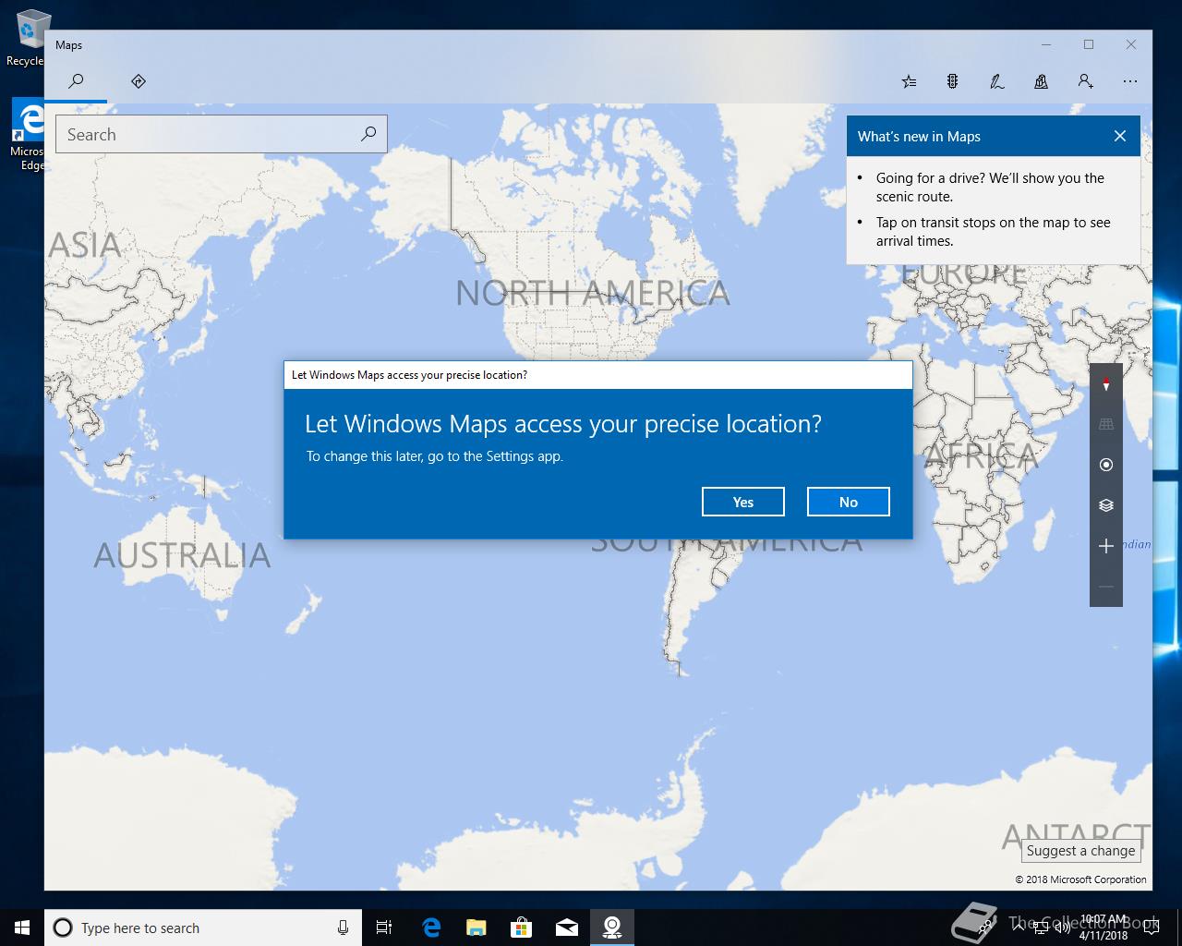This screenshot has height=946, width=1182.
Task: Open Microsoft Store from taskbar
Action: click(522, 928)
